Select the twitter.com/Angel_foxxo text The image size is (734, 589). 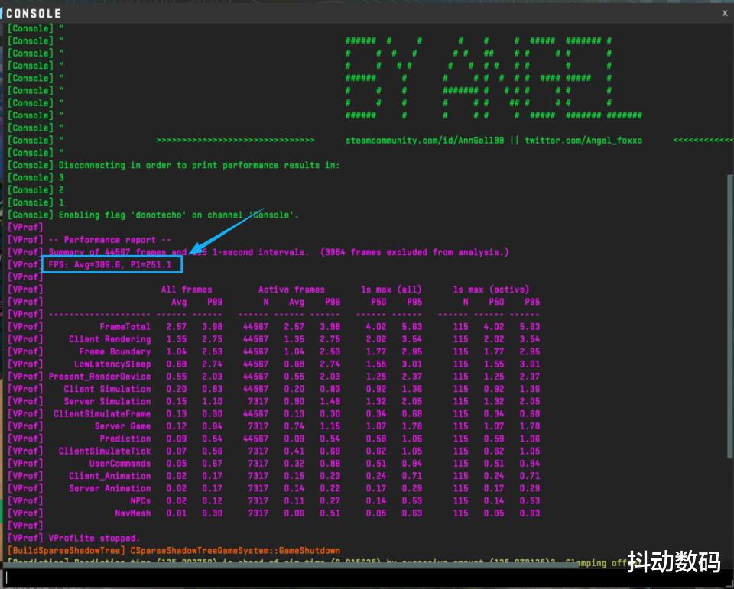point(583,141)
